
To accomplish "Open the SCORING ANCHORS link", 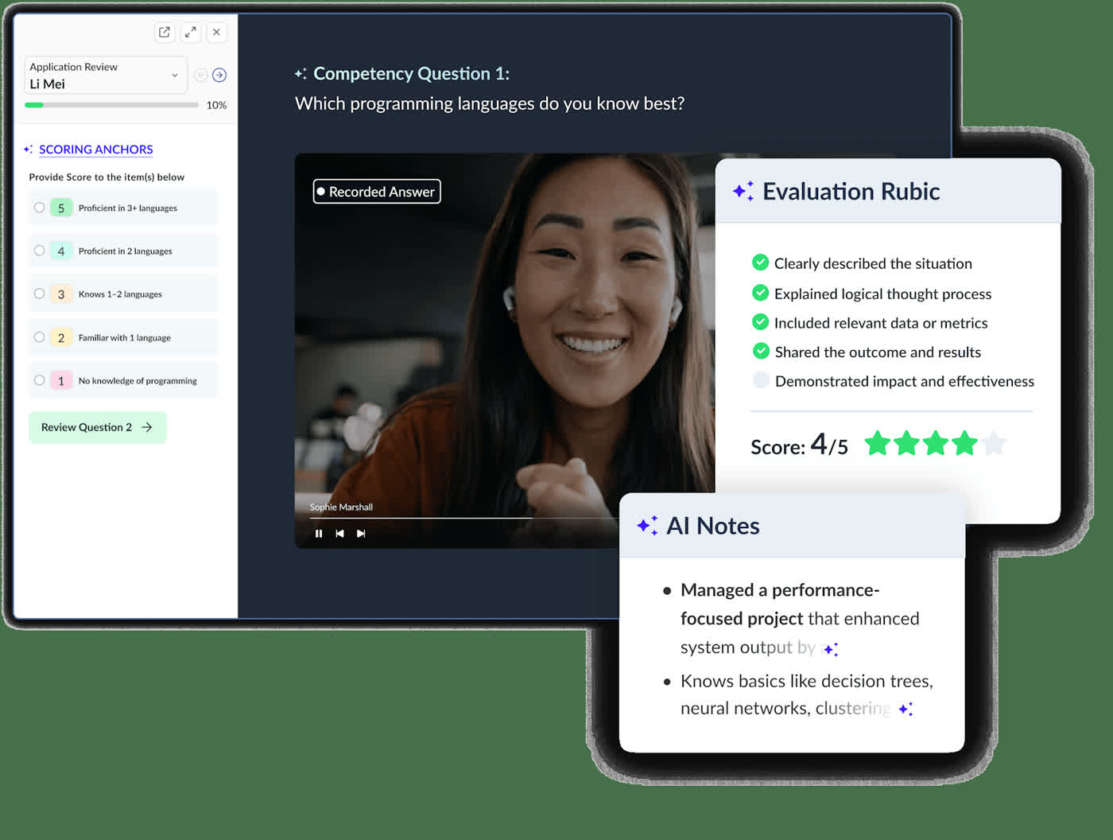I will (95, 150).
